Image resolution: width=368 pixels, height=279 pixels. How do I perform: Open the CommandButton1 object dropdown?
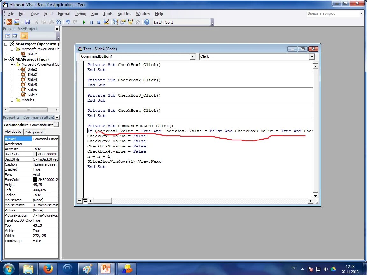pos(192,57)
